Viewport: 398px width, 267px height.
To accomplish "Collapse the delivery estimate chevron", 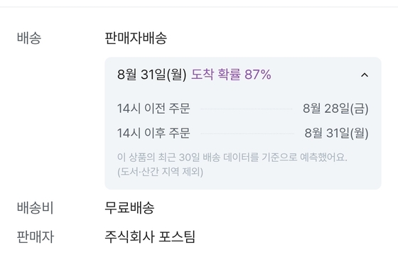I will 365,75.
